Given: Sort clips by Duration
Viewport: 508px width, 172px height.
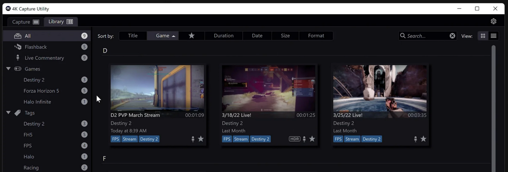Looking at the screenshot, I should (224, 36).
